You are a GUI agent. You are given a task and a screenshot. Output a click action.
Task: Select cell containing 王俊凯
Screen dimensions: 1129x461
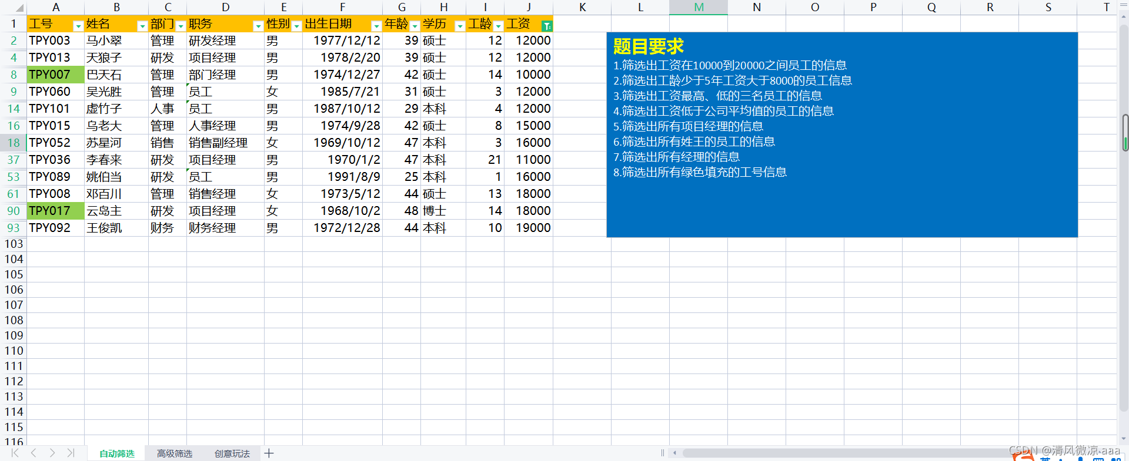pyautogui.click(x=116, y=228)
